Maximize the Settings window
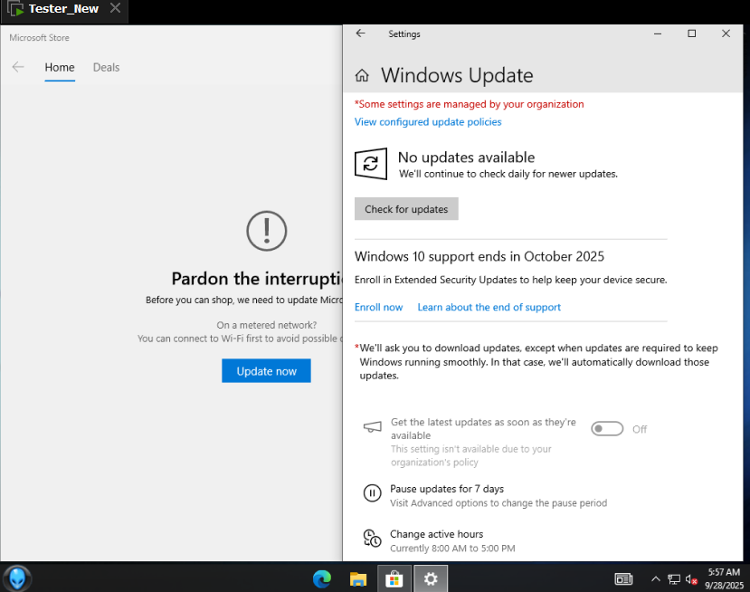Viewport: 750px width, 592px height. (x=691, y=33)
